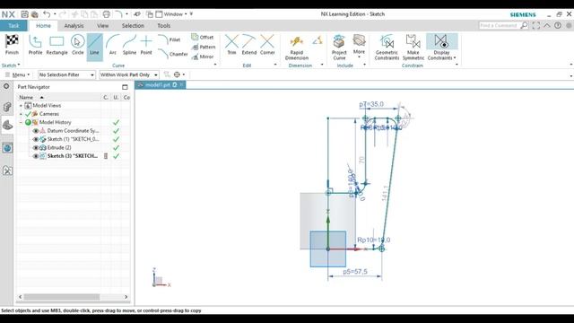Open the Menu dropdown
The image size is (574, 323).
[x=17, y=74]
